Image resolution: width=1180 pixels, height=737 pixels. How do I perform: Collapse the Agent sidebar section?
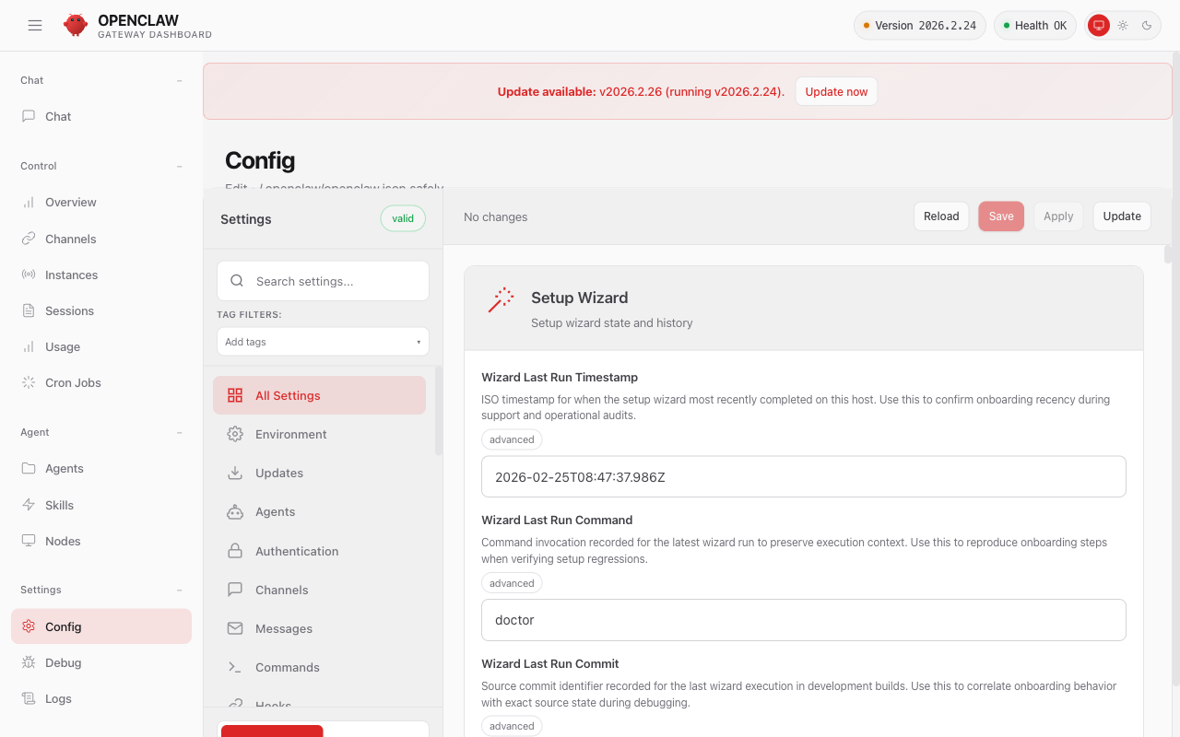pyautogui.click(x=178, y=432)
